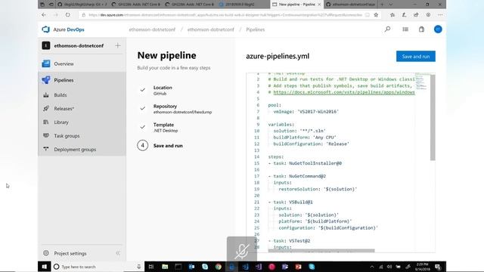Screen dimensions: 484x272
Task: Open Task View on the taskbar
Action: (151, 267)
